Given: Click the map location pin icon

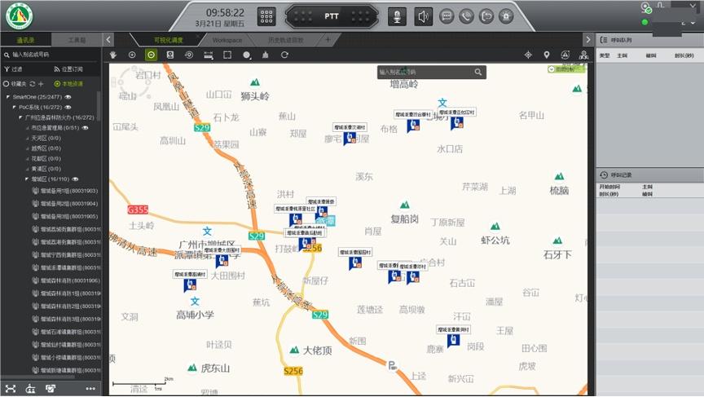Looking at the screenshot, I should (x=547, y=55).
